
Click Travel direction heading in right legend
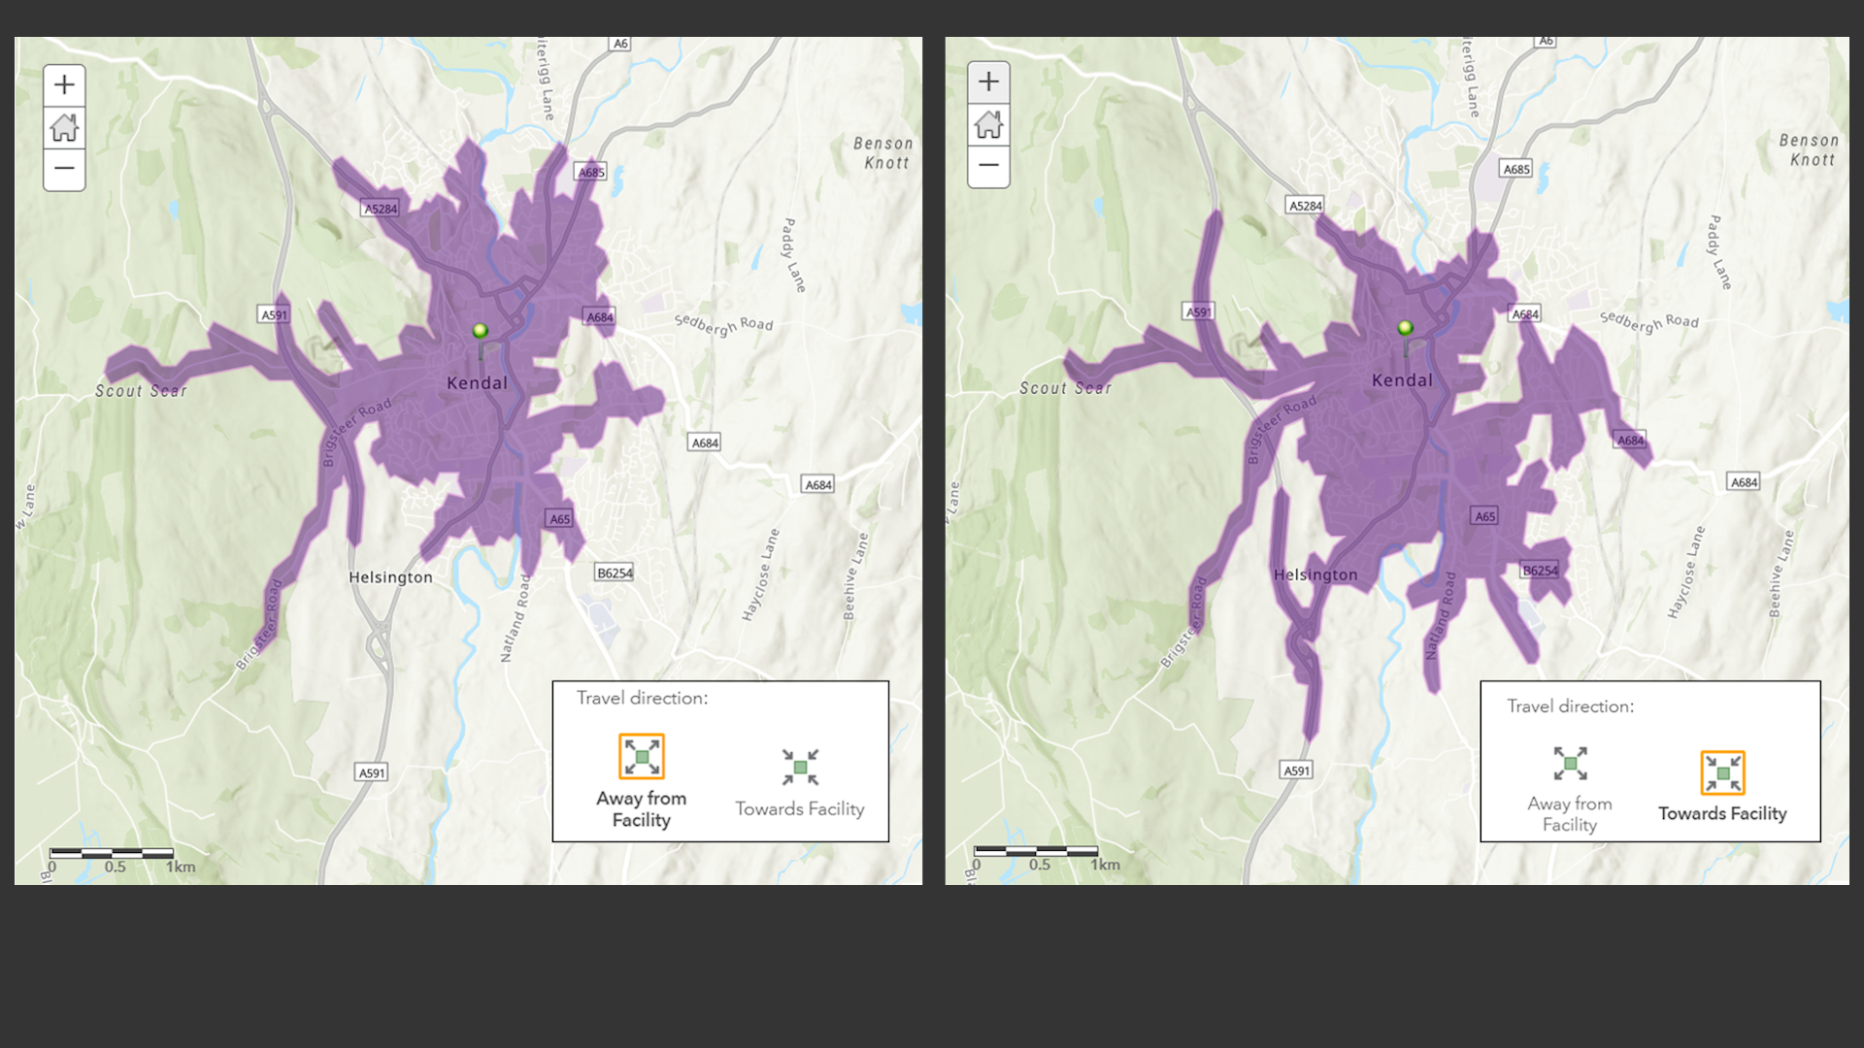[1570, 706]
